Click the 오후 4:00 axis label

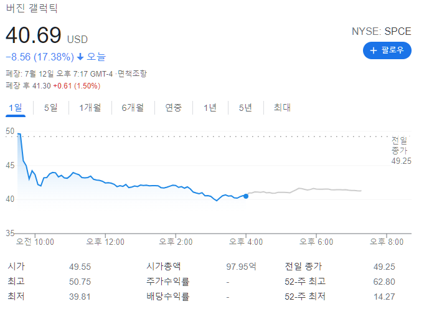(x=246, y=242)
